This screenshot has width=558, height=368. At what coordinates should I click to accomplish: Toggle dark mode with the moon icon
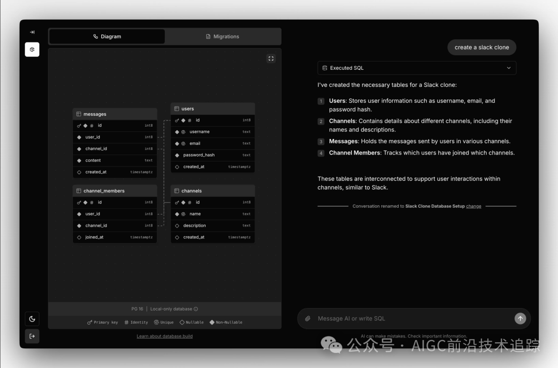32,319
